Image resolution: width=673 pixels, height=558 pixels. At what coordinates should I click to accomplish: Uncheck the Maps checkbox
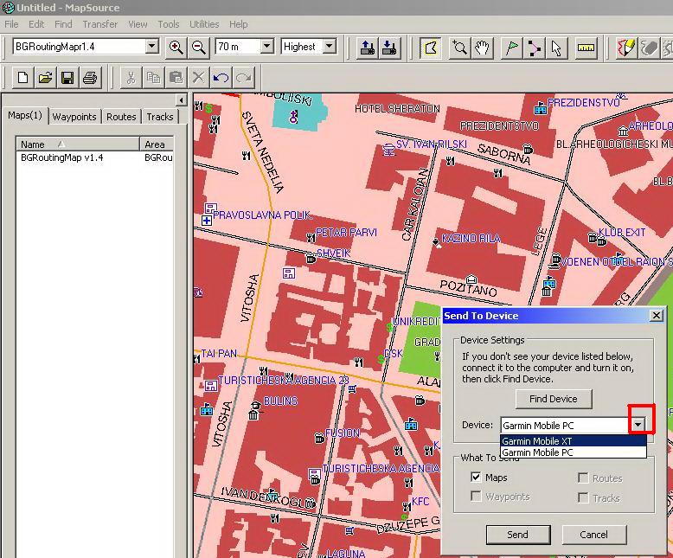pyautogui.click(x=476, y=477)
